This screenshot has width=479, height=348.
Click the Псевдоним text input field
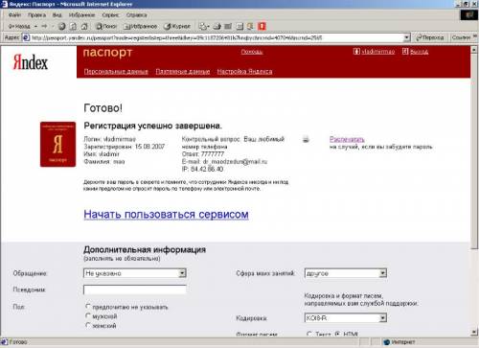pos(135,290)
